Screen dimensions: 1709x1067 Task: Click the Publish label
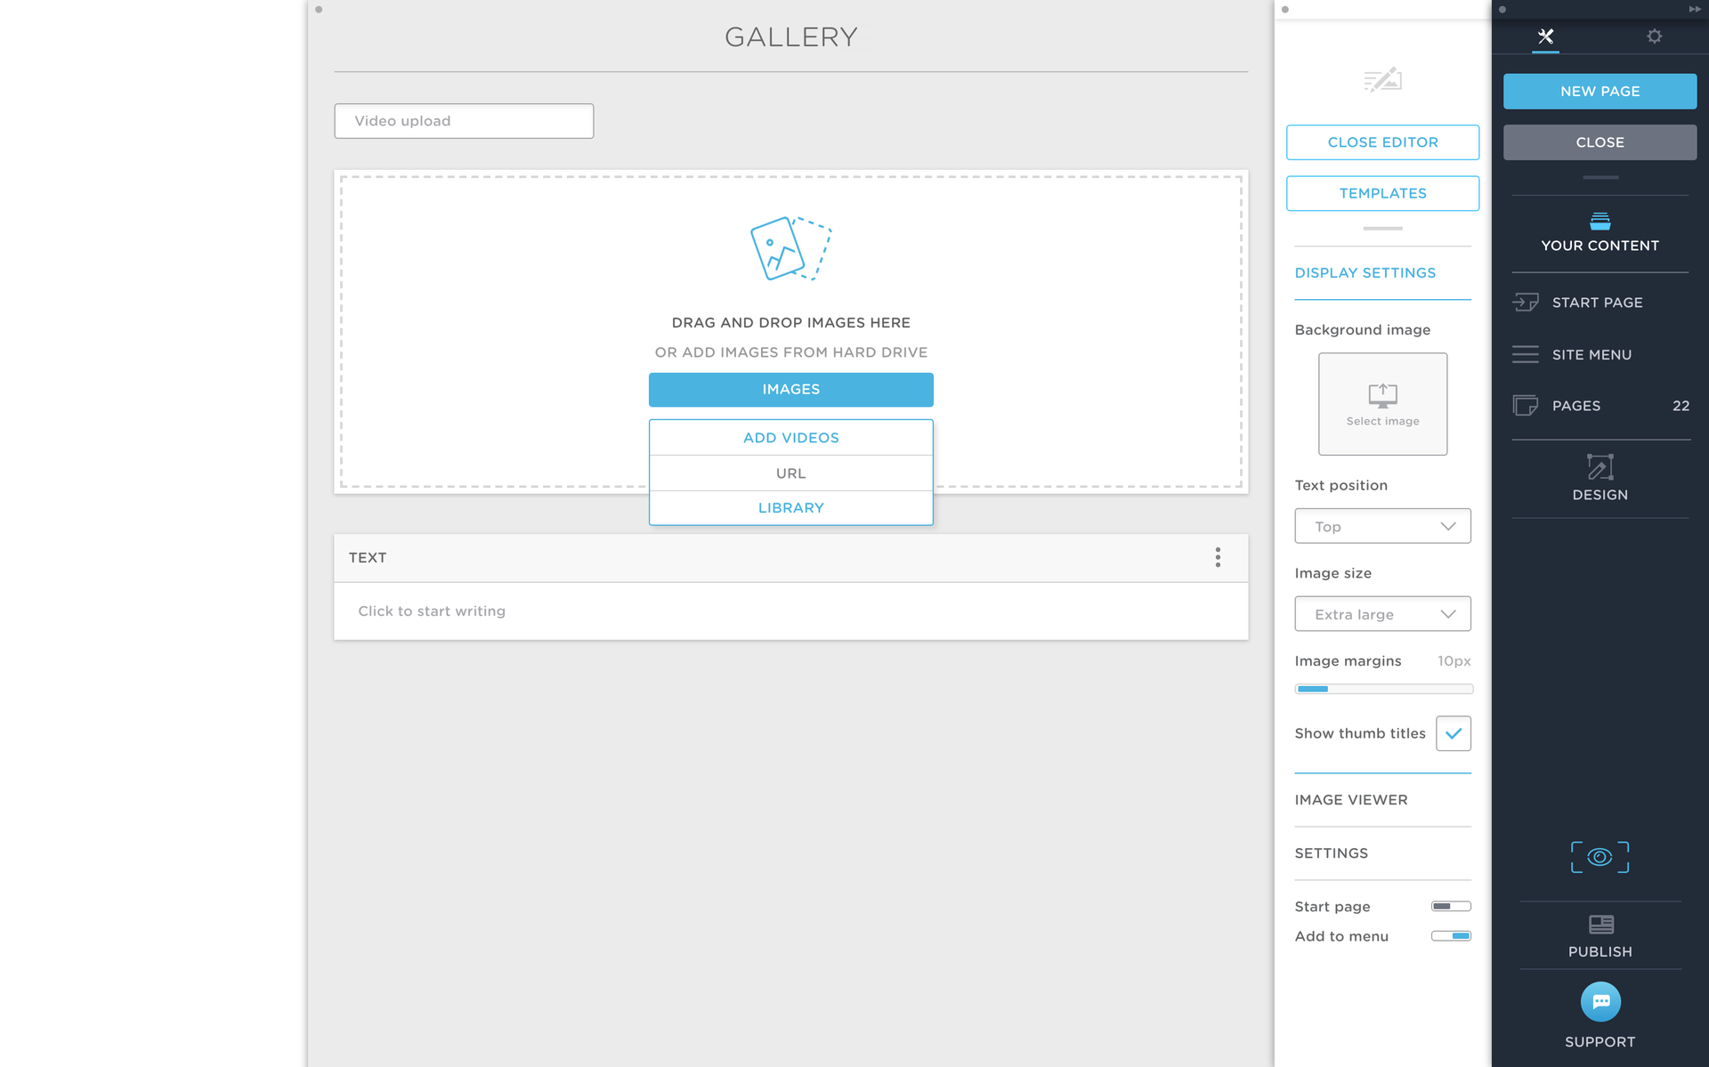pyautogui.click(x=1600, y=952)
